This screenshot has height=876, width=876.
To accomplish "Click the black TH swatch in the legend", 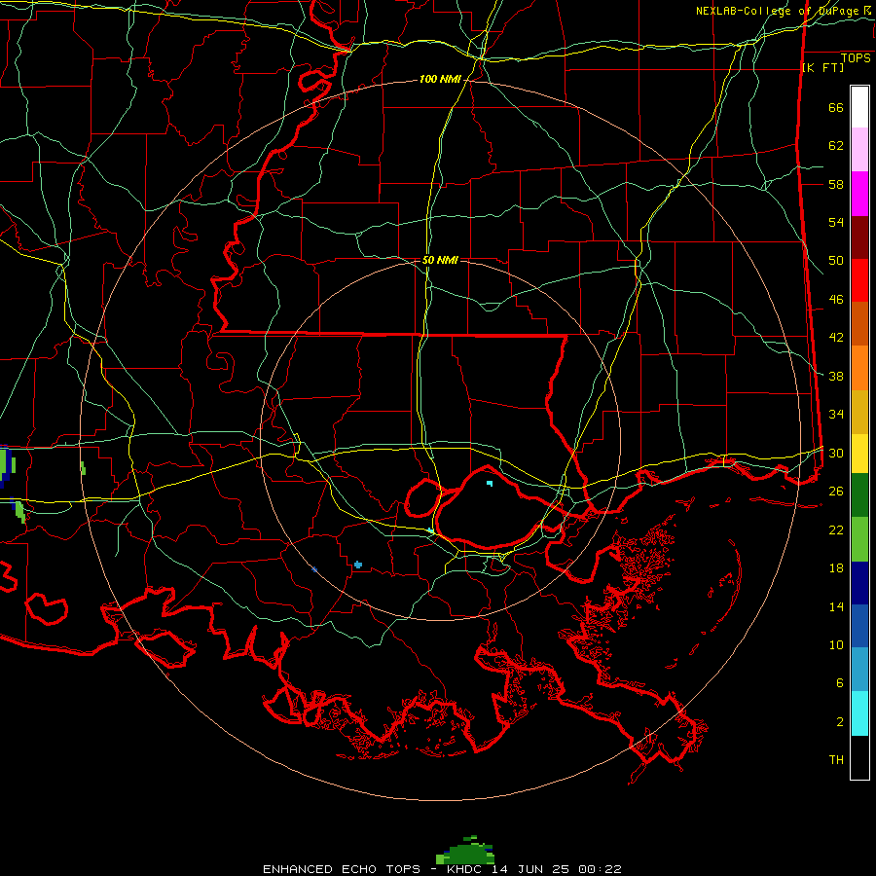I will coord(859,757).
